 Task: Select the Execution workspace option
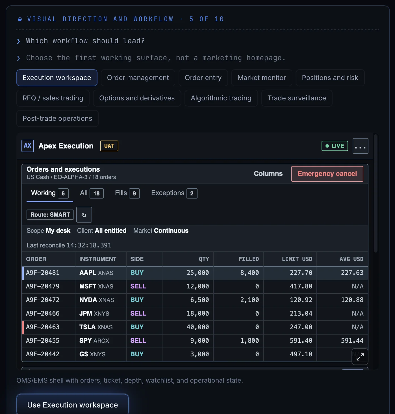pyautogui.click(x=57, y=78)
